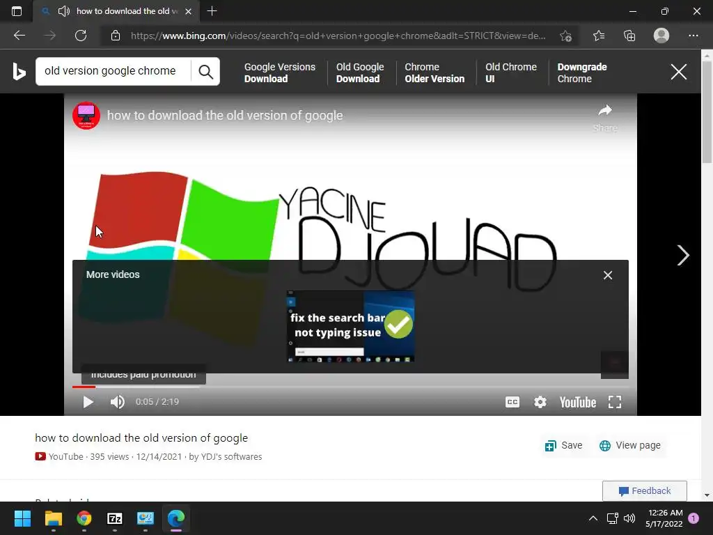Select 'Old Google Download' suggestion
713x535 pixels.
pos(360,72)
